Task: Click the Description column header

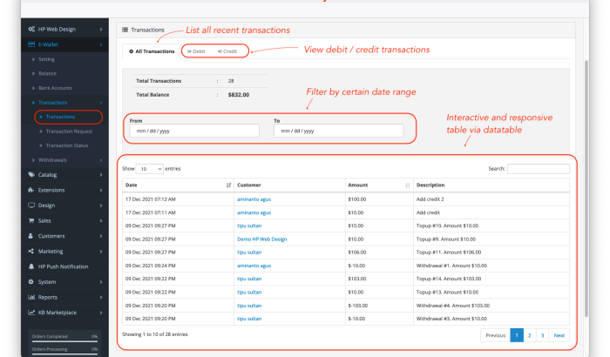Action: point(491,185)
